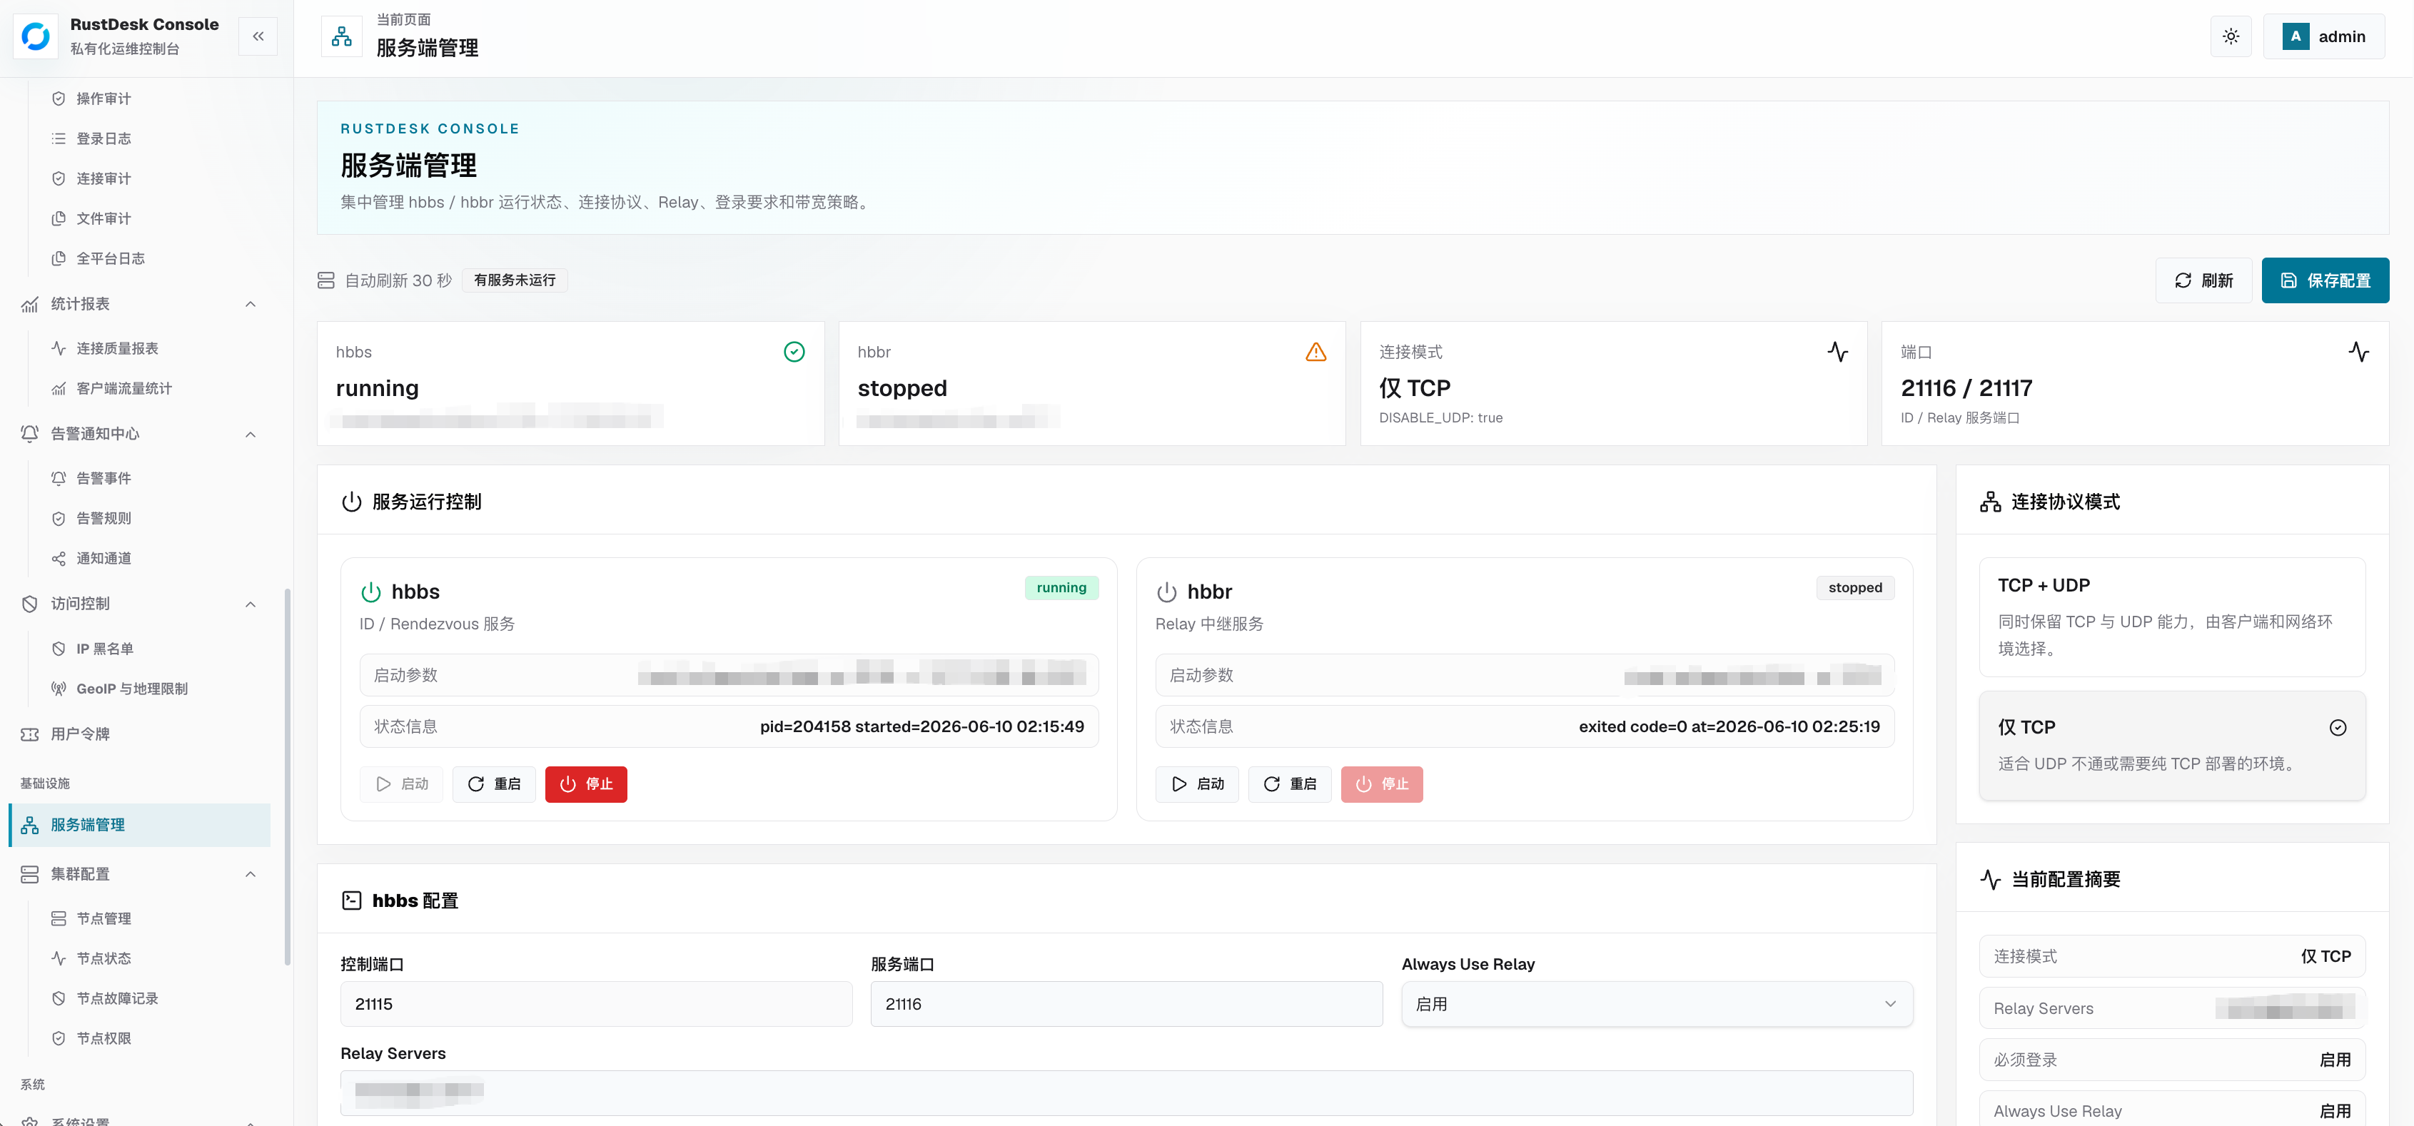Click the Relay Servers input field

[x=1126, y=1093]
